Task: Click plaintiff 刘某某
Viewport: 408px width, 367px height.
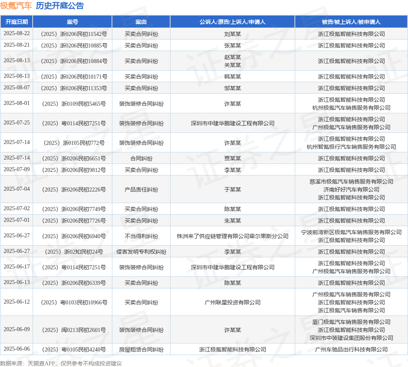Action: click(233, 34)
